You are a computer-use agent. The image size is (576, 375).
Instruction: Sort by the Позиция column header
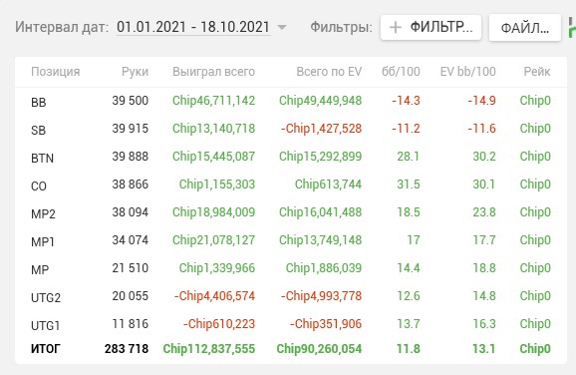click(56, 72)
